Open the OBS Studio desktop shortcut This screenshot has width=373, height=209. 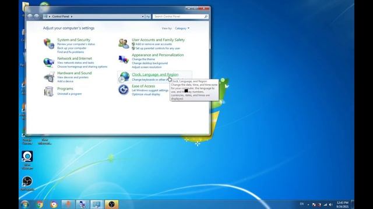coord(27,183)
